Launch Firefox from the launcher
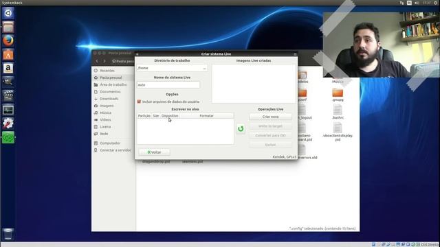The image size is (440, 247). [8, 40]
